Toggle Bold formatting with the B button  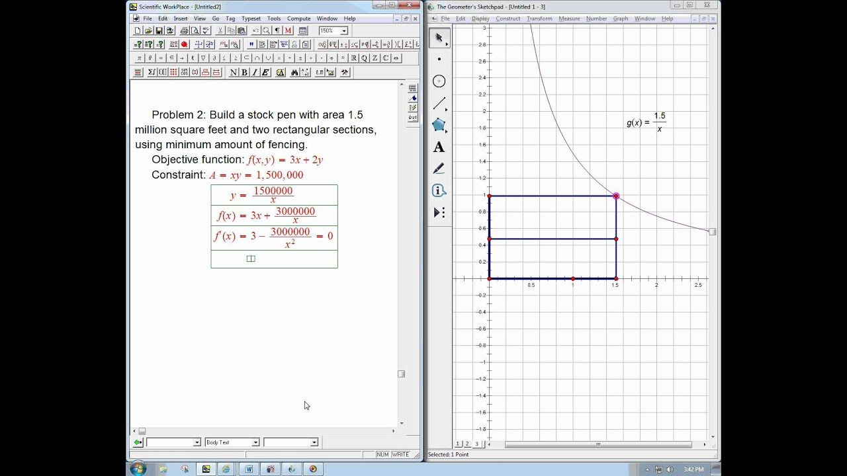(x=244, y=73)
